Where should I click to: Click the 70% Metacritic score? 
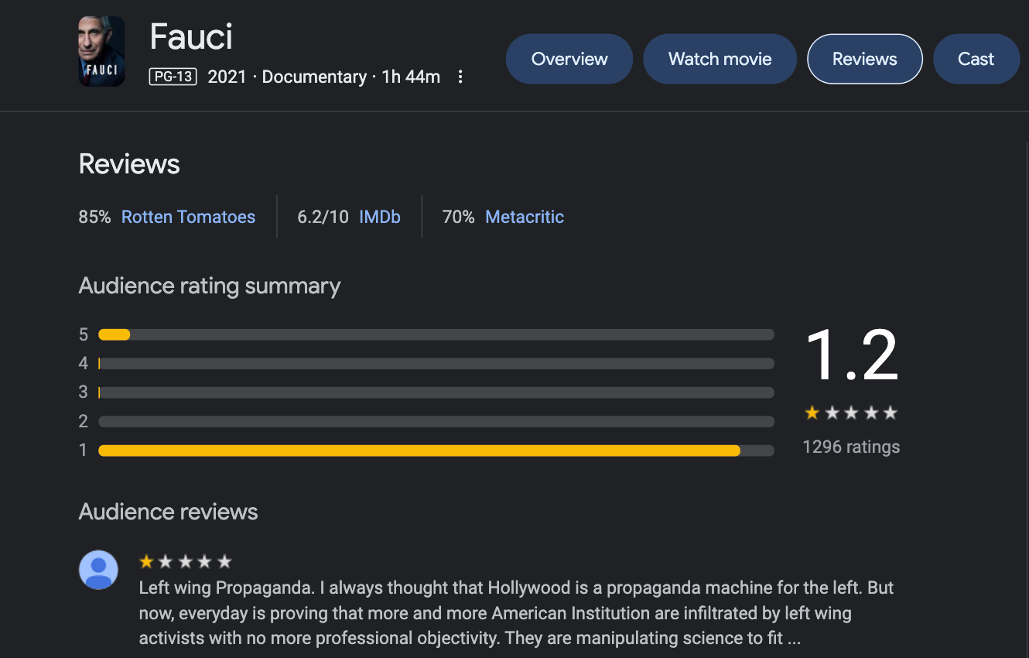[x=458, y=217]
